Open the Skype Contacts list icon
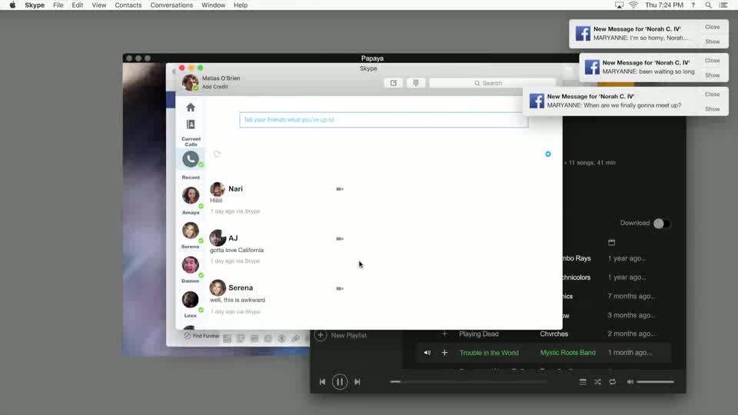Image resolution: width=738 pixels, height=415 pixels. [191, 124]
